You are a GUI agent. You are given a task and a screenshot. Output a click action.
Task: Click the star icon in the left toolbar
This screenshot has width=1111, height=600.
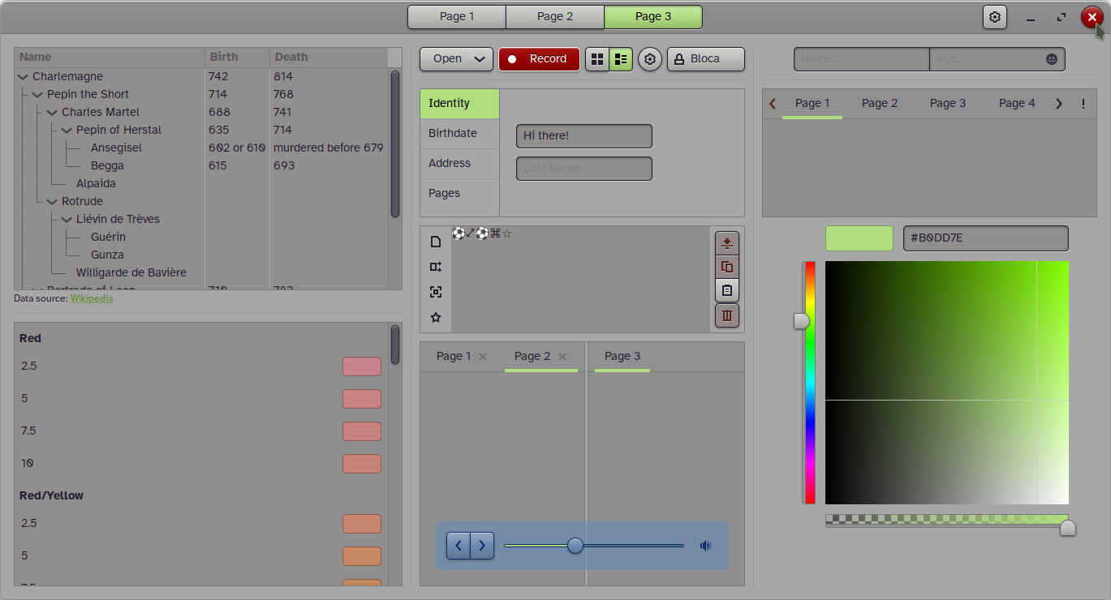point(436,318)
